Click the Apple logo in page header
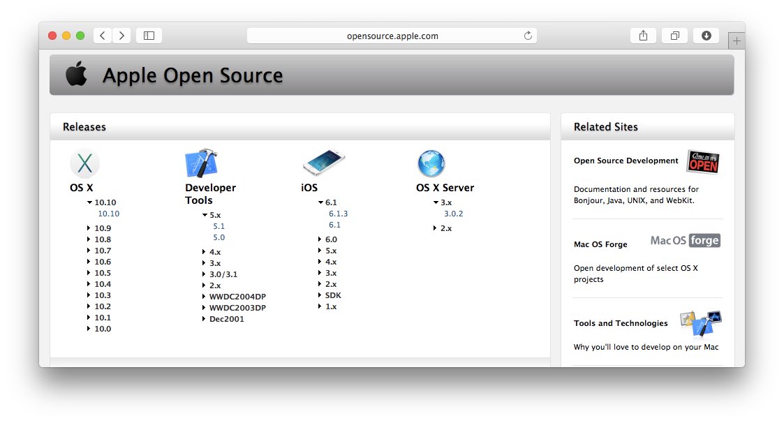Image resolution: width=784 pixels, height=423 pixels. pos(77,73)
